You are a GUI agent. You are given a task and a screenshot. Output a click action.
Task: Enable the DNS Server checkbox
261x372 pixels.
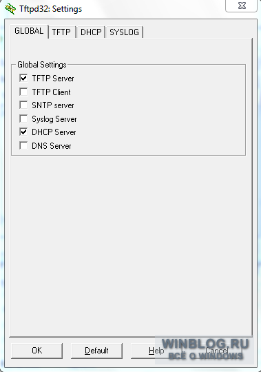[23, 145]
